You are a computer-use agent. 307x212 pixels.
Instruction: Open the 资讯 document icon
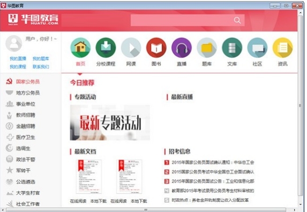282,48
